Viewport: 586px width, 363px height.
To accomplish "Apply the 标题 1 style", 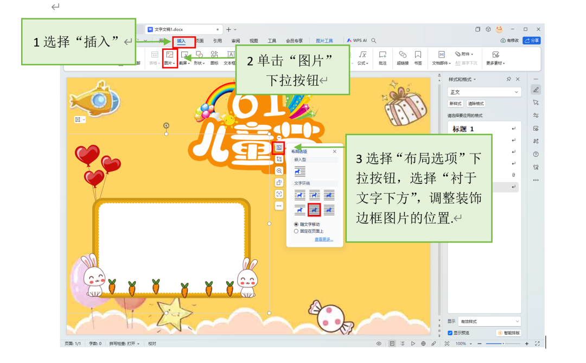I will (x=484, y=129).
